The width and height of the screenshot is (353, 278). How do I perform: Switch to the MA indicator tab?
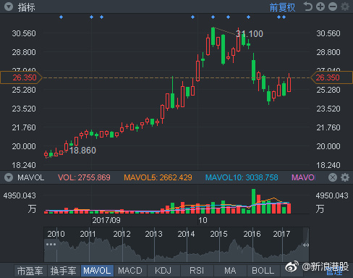pos(230,271)
